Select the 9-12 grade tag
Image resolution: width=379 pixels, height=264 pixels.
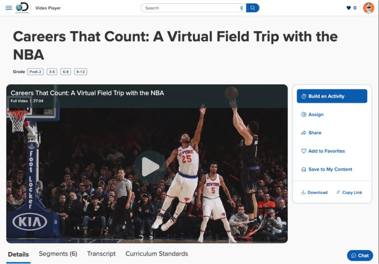80,72
